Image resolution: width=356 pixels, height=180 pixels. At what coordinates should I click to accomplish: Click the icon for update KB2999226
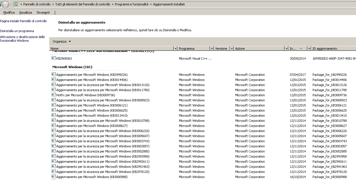pos(53,74)
